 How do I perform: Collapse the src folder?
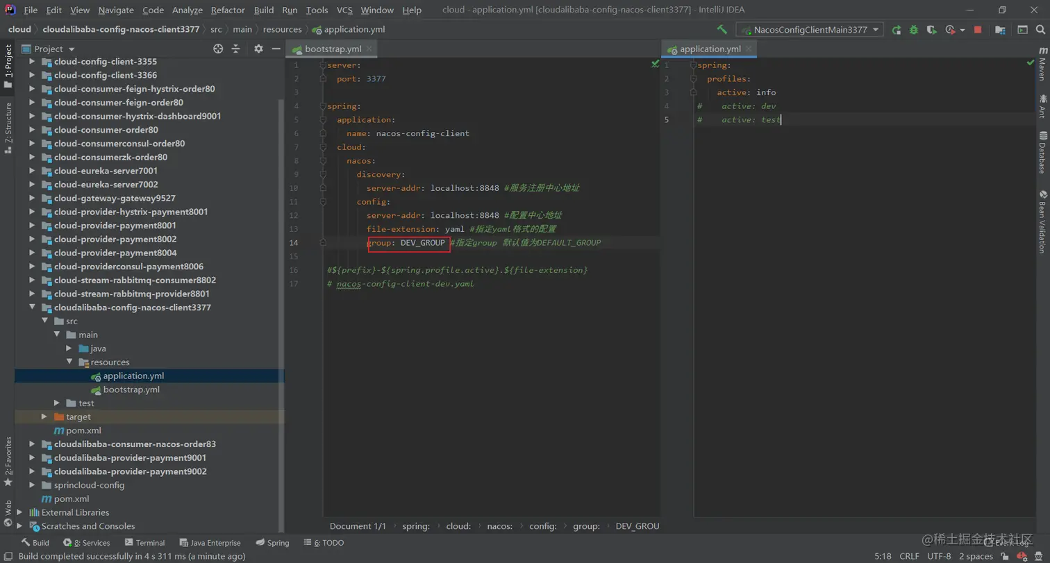tap(44, 321)
